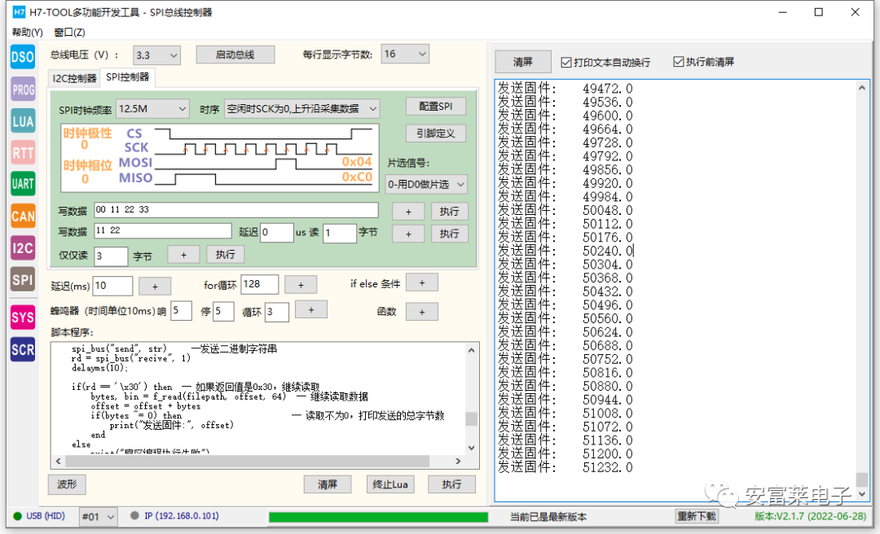Click the output line showing 51232.0
The image size is (880, 534).
tap(565, 467)
